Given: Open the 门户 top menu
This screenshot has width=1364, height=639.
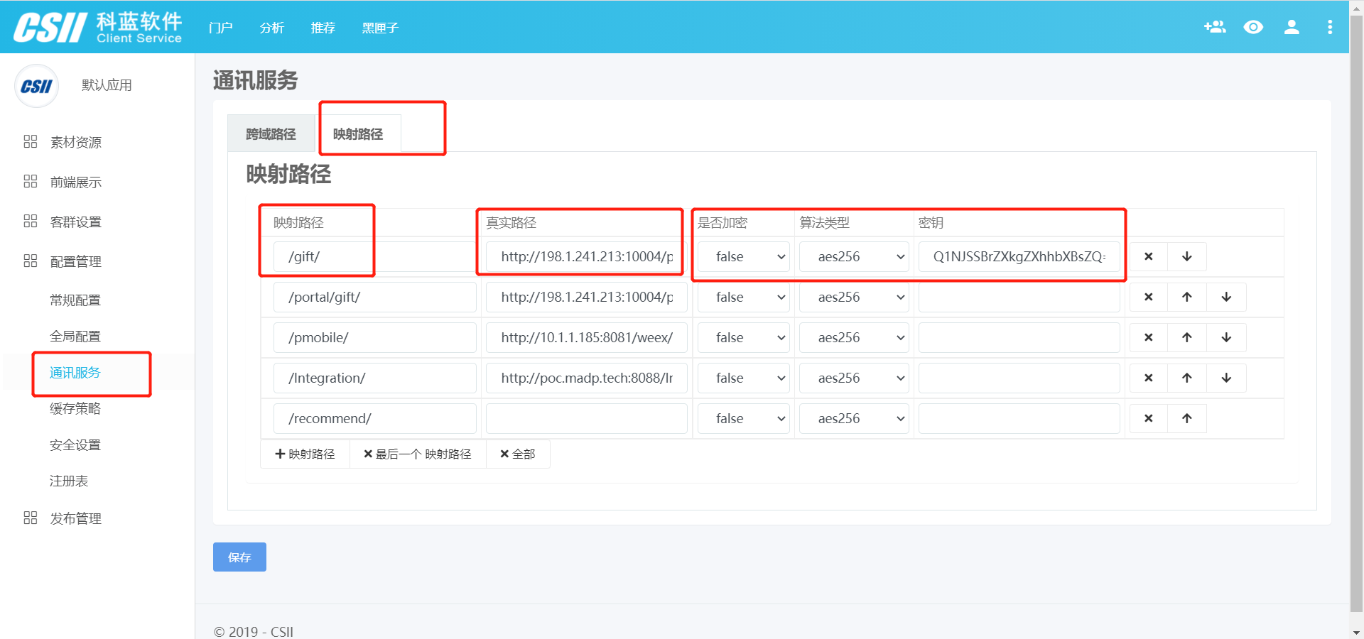Looking at the screenshot, I should tap(221, 28).
